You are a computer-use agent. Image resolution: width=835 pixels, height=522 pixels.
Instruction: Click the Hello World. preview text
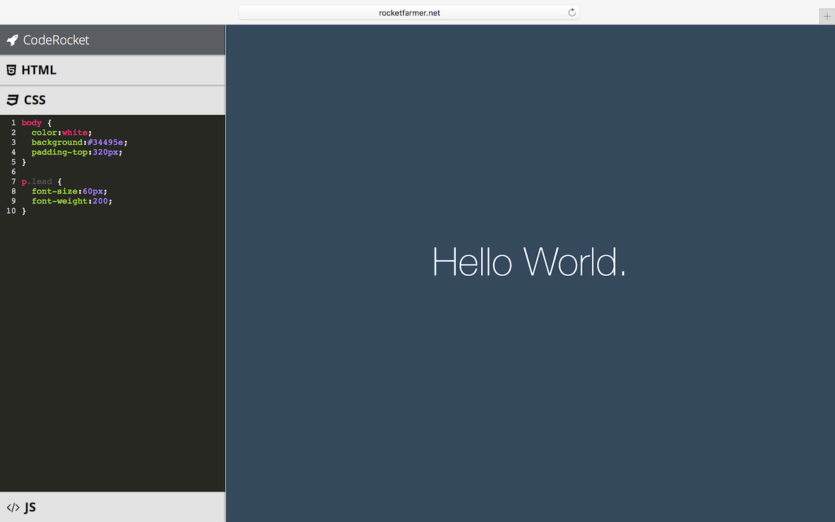[x=529, y=262]
